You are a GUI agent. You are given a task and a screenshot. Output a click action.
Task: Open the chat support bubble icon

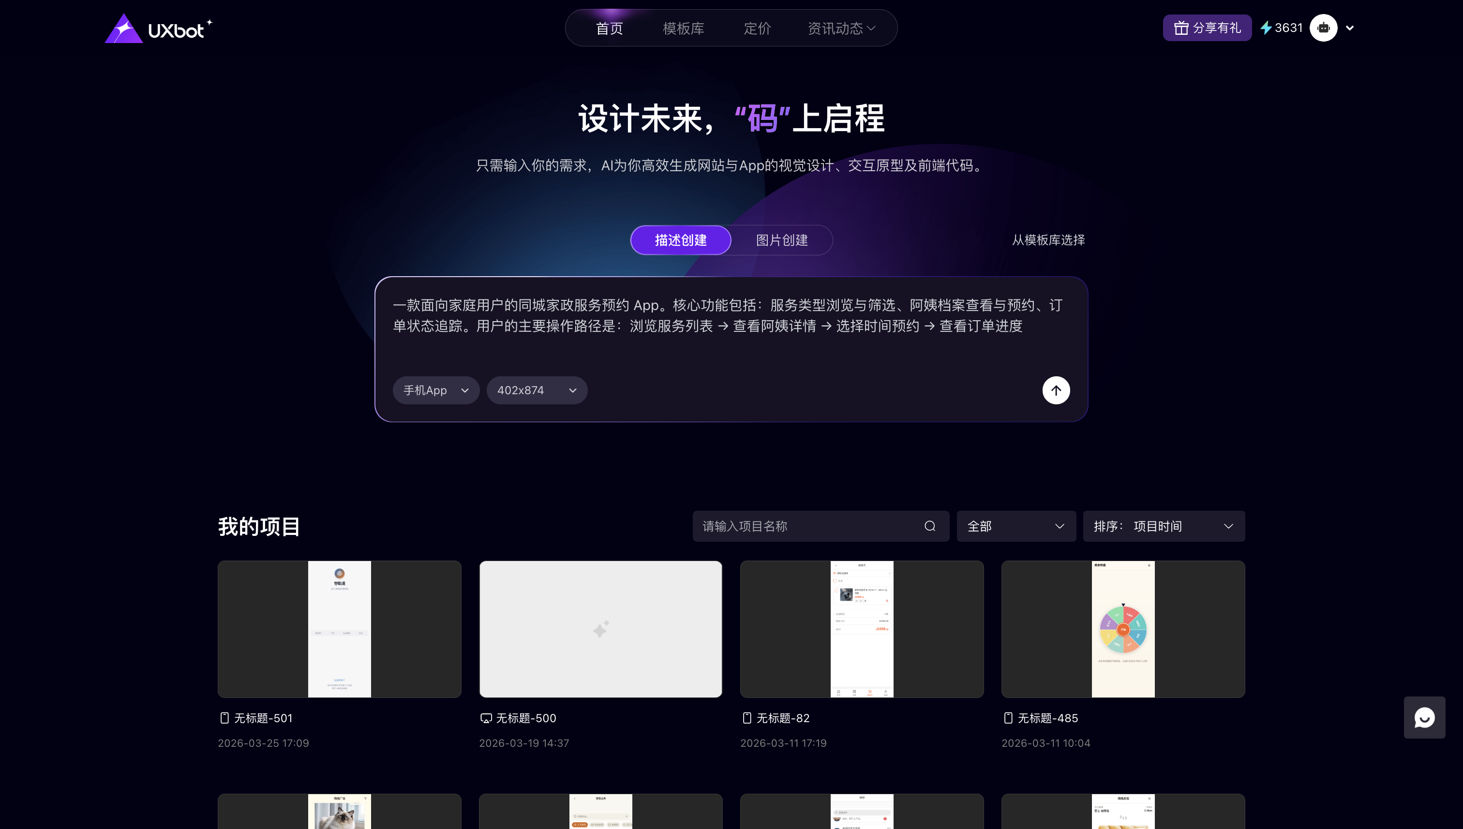click(x=1424, y=717)
